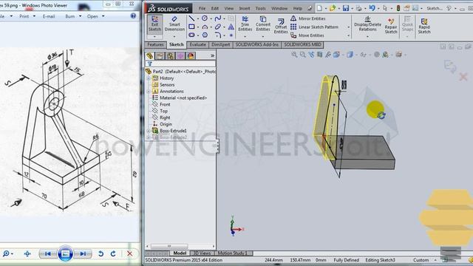Cancel sketch with red X corner icon

coord(463,77)
